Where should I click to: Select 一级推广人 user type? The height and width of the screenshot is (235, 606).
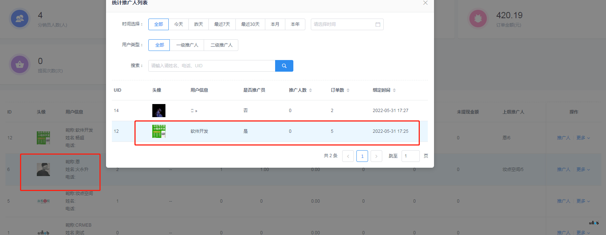[187, 45]
